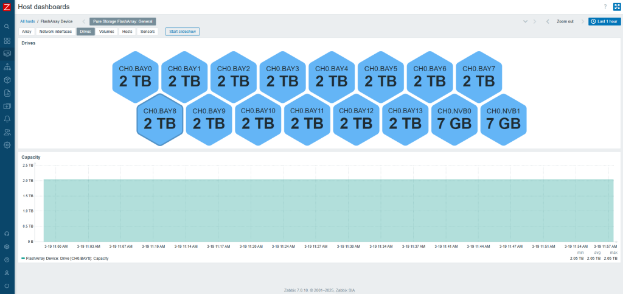The width and height of the screenshot is (623, 294).
Task: Open the Users icon in sidebar
Action: coord(7,132)
